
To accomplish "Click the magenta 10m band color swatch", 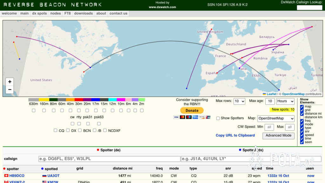I will point(121,100).
